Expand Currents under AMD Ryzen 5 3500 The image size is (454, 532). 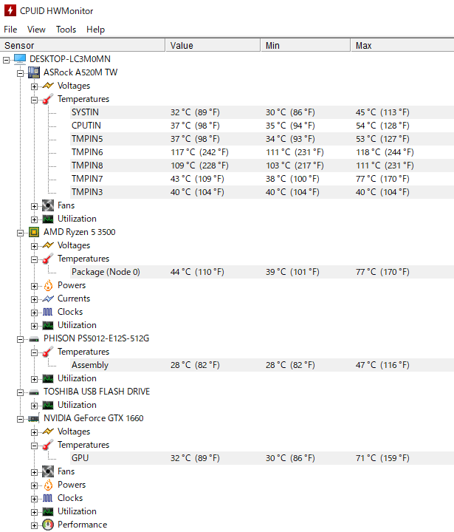34,299
